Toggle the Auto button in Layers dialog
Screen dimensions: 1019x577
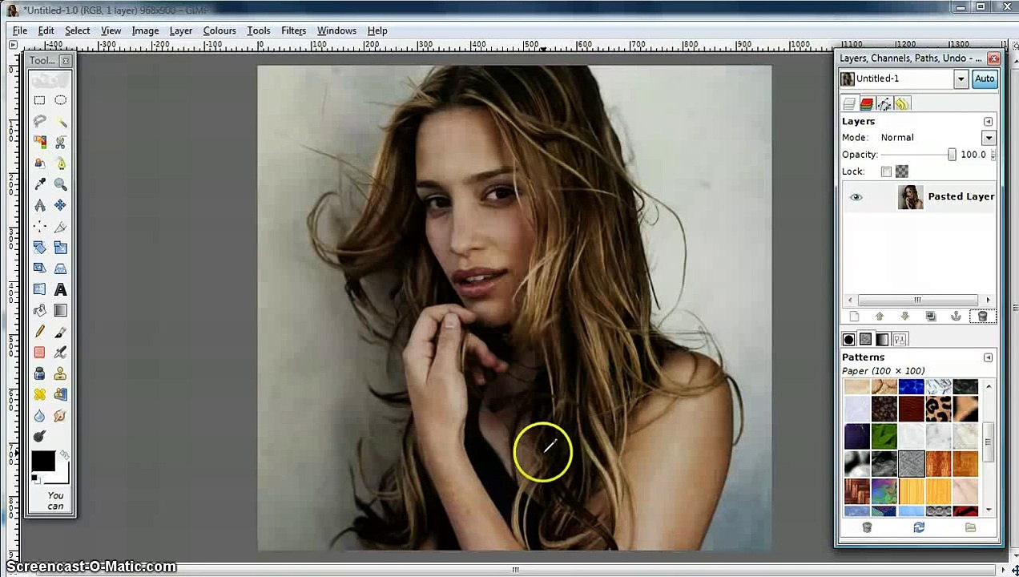984,79
